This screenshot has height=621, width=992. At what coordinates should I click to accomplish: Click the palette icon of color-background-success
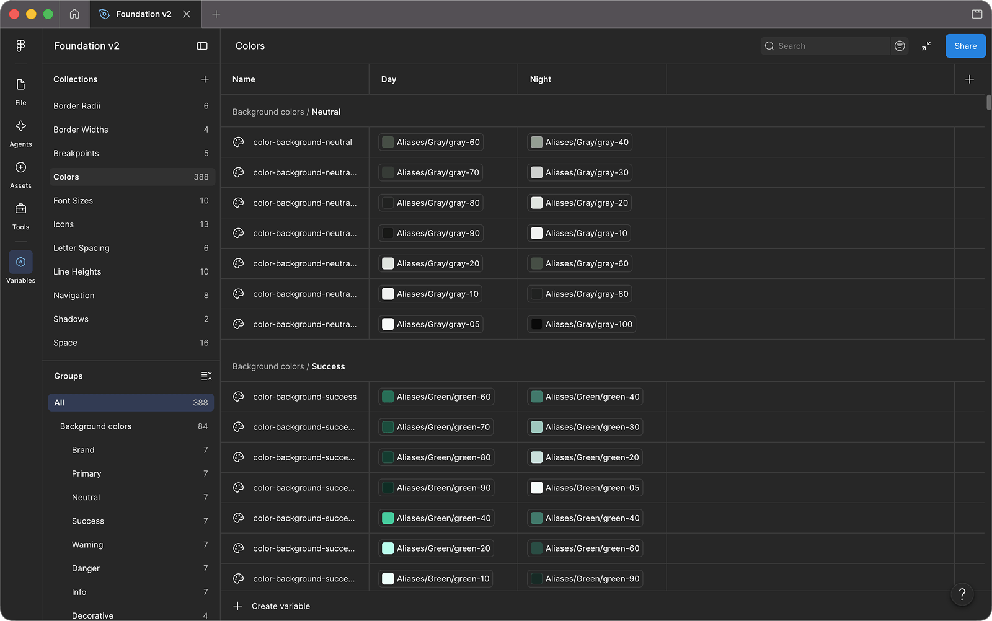coord(238,397)
